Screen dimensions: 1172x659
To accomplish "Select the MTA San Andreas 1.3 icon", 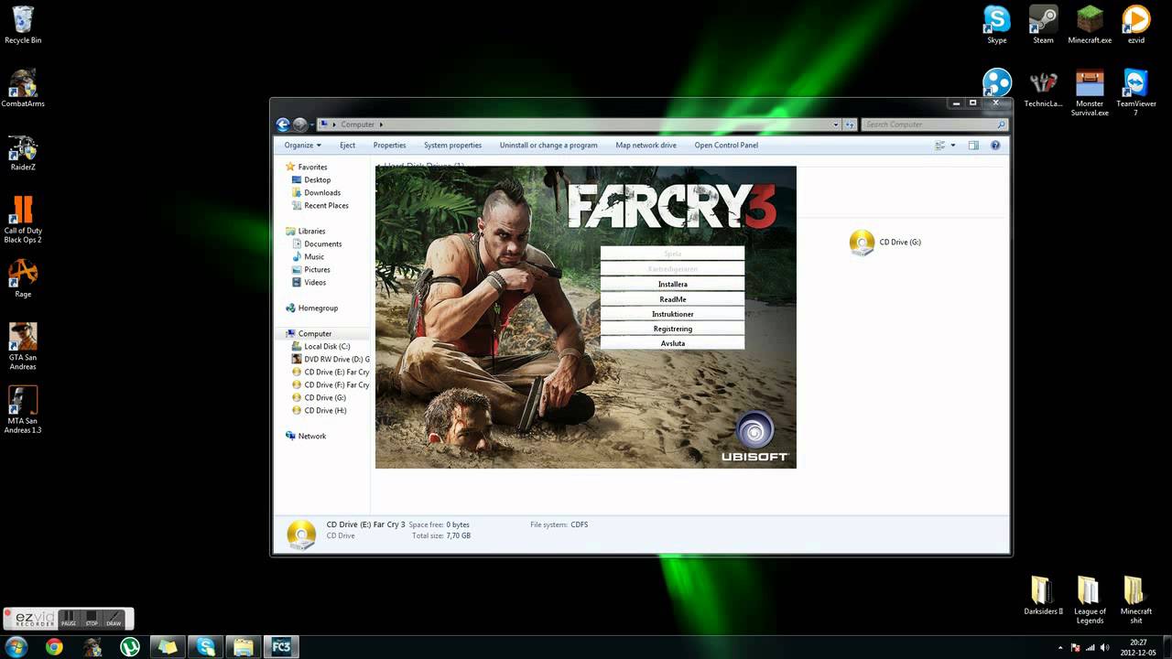I will point(23,410).
